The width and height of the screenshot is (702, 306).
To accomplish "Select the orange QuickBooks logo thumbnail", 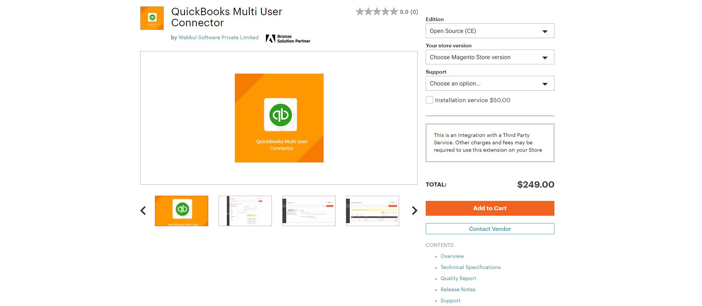I will point(182,211).
